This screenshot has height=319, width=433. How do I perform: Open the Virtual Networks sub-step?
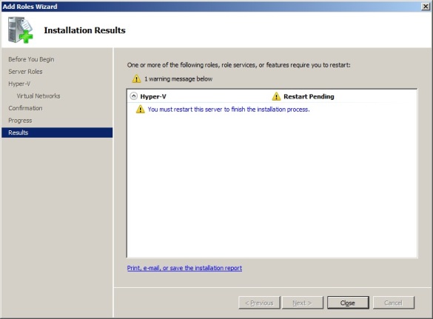tap(38, 95)
